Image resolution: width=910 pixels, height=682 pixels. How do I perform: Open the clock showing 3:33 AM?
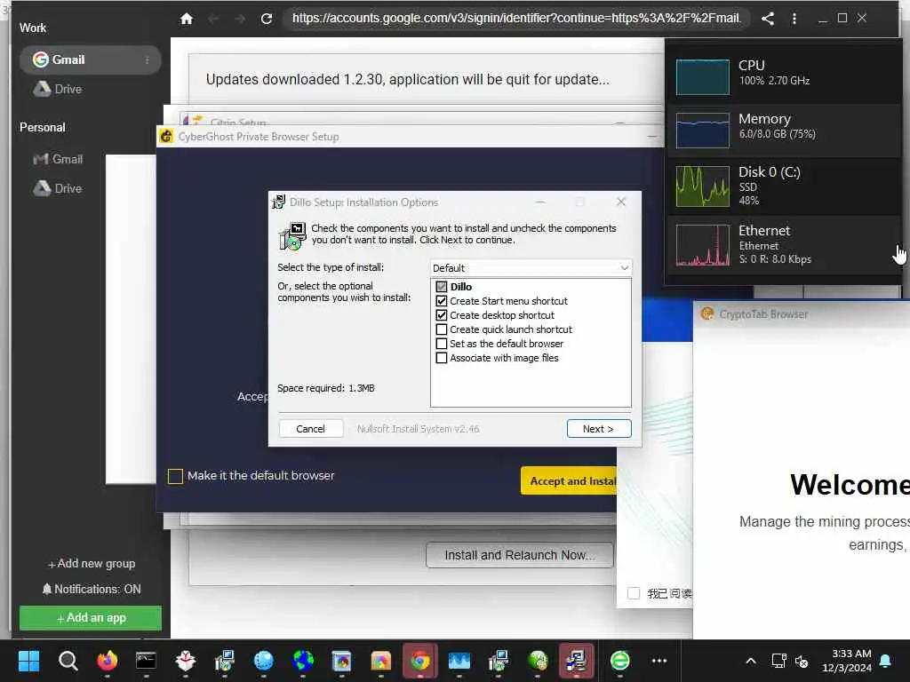pos(847,661)
